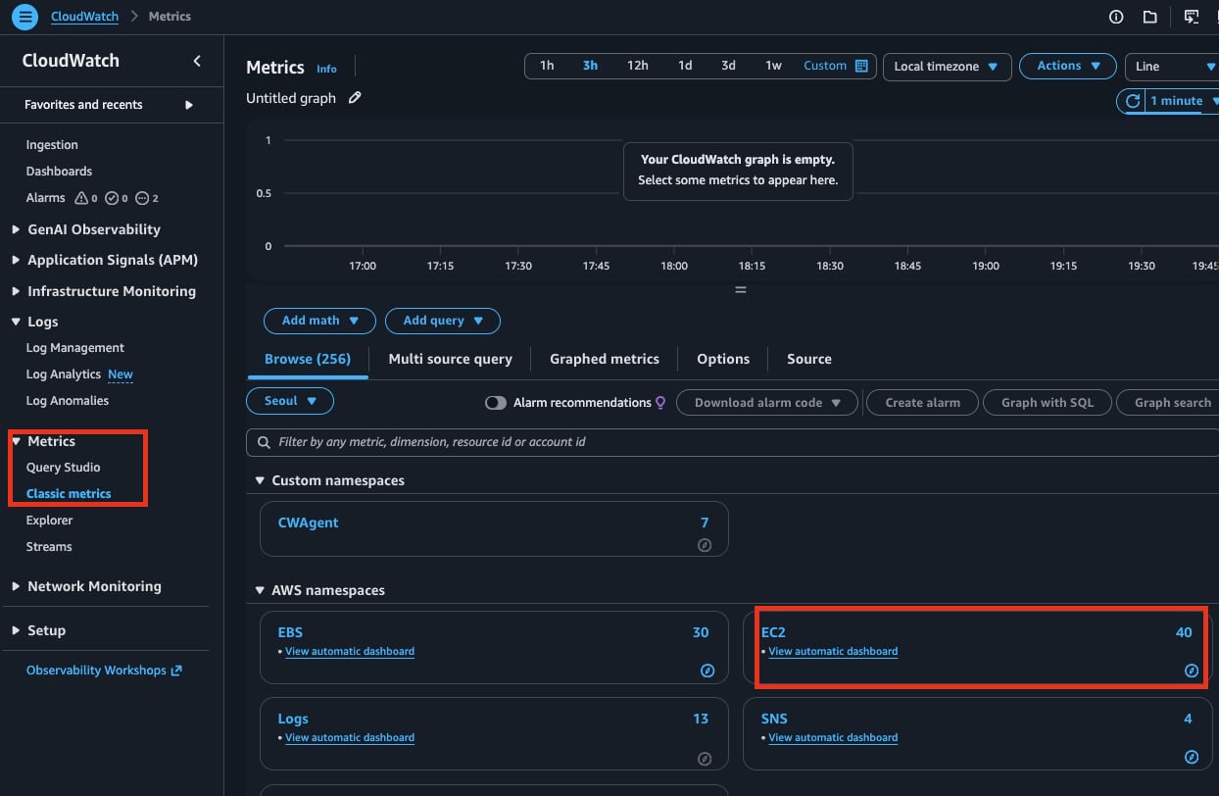This screenshot has height=796, width=1219.
Task: Open the Local timezone dropdown
Action: coord(947,67)
